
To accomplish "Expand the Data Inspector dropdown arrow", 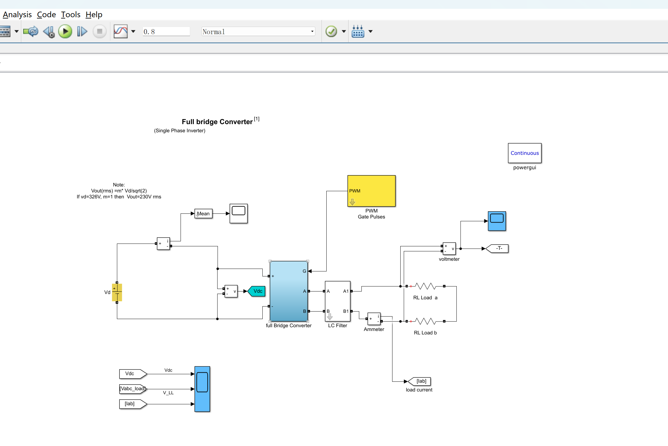I will coord(133,31).
